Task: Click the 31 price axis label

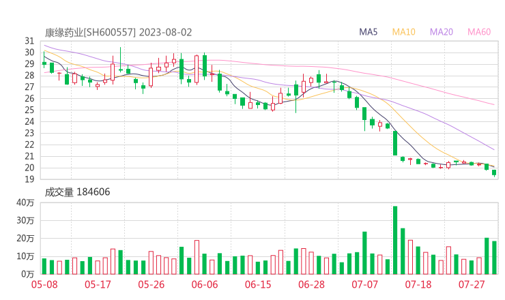Action: pos(29,41)
